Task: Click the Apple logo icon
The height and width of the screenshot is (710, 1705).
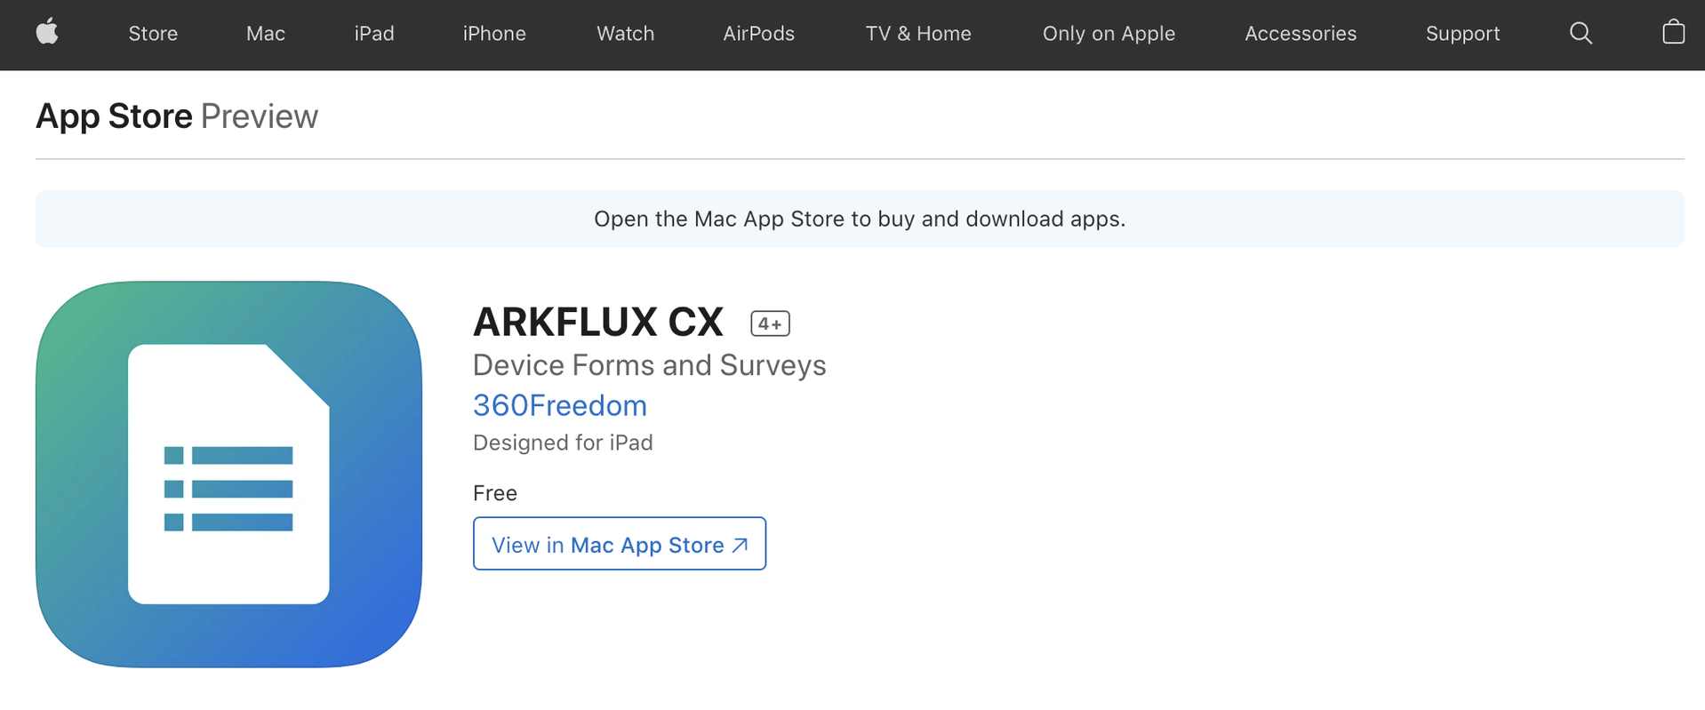Action: point(47,33)
